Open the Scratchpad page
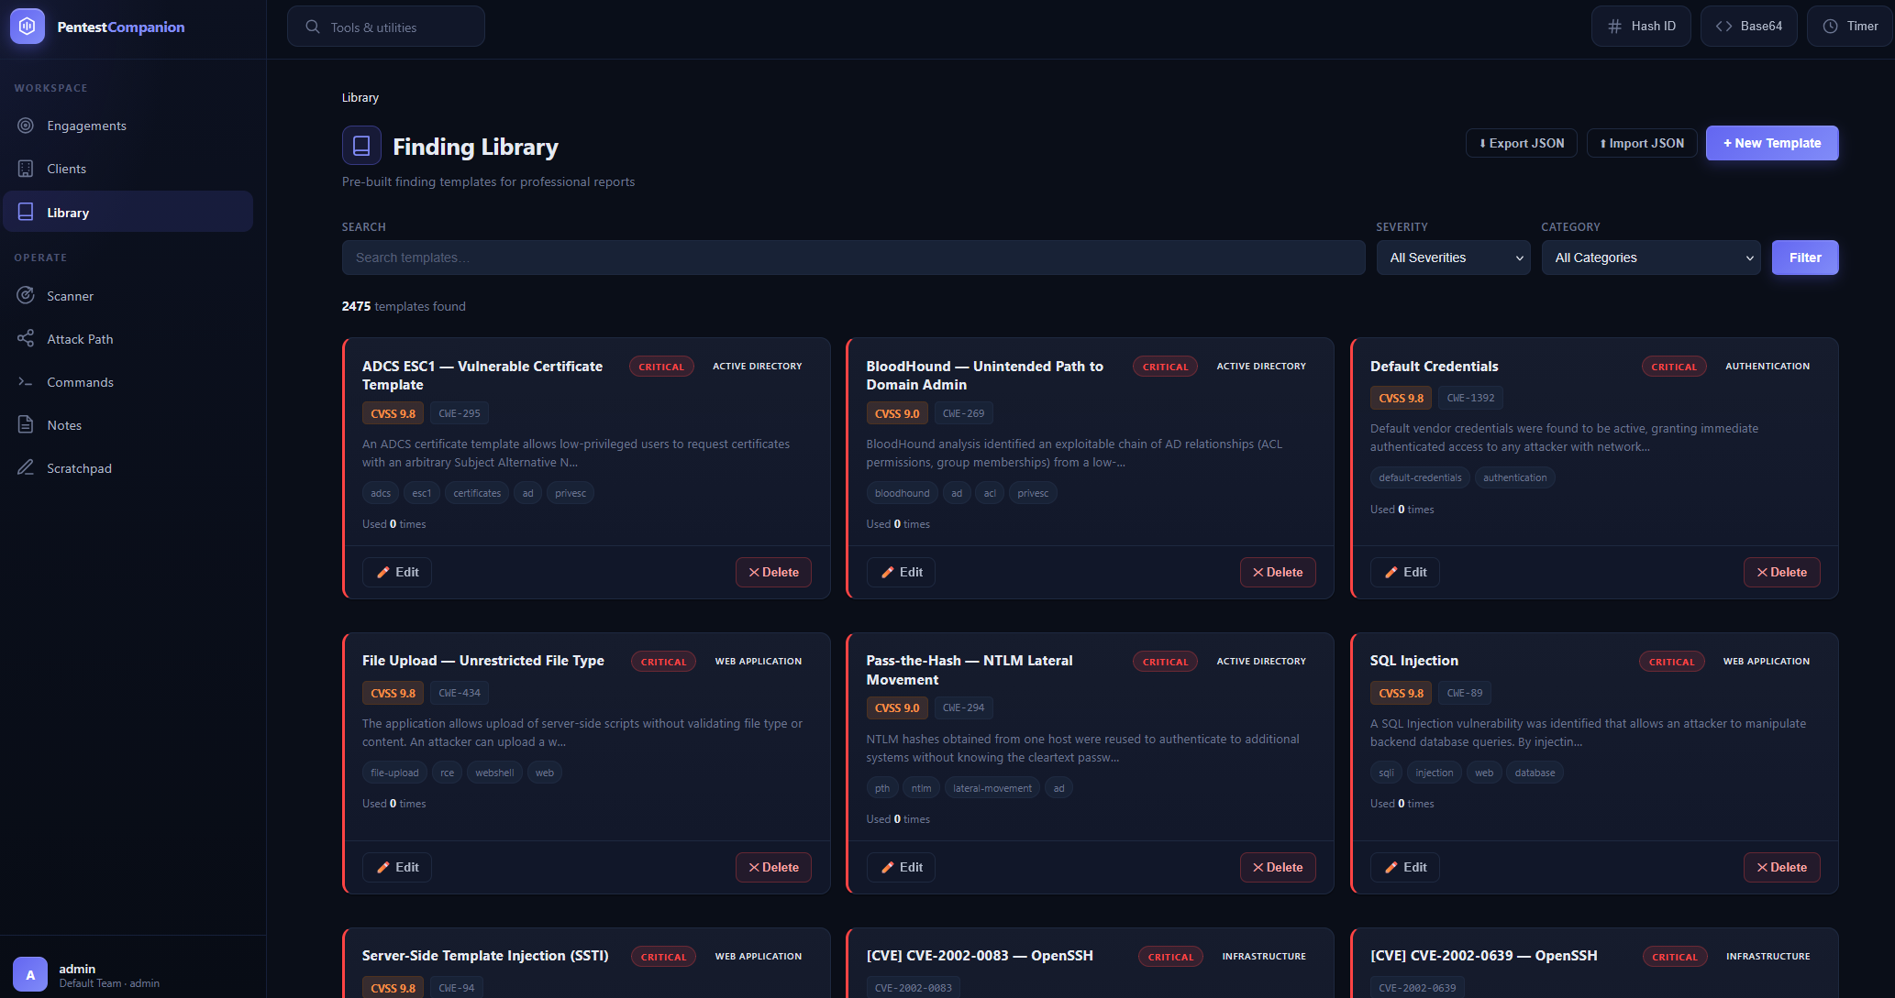1895x998 pixels. [x=127, y=467]
